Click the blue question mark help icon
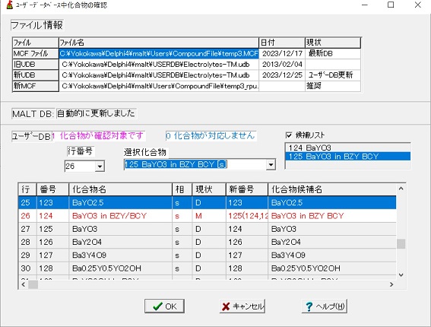This screenshot has height=327, width=431. pos(309,306)
